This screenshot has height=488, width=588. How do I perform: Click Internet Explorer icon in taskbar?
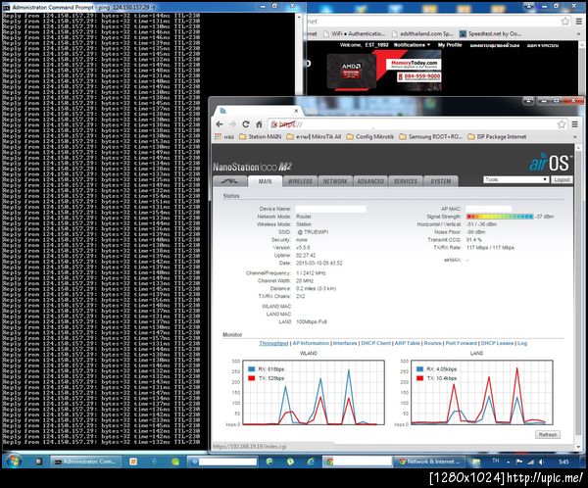(310, 462)
